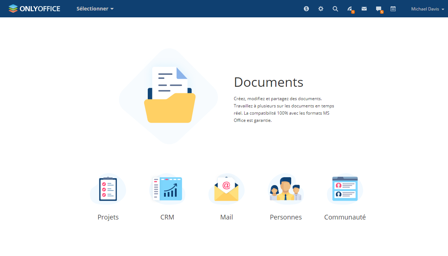Image resolution: width=448 pixels, height=256 pixels.
Task: Open the CRM chart icon
Action: coord(167,189)
